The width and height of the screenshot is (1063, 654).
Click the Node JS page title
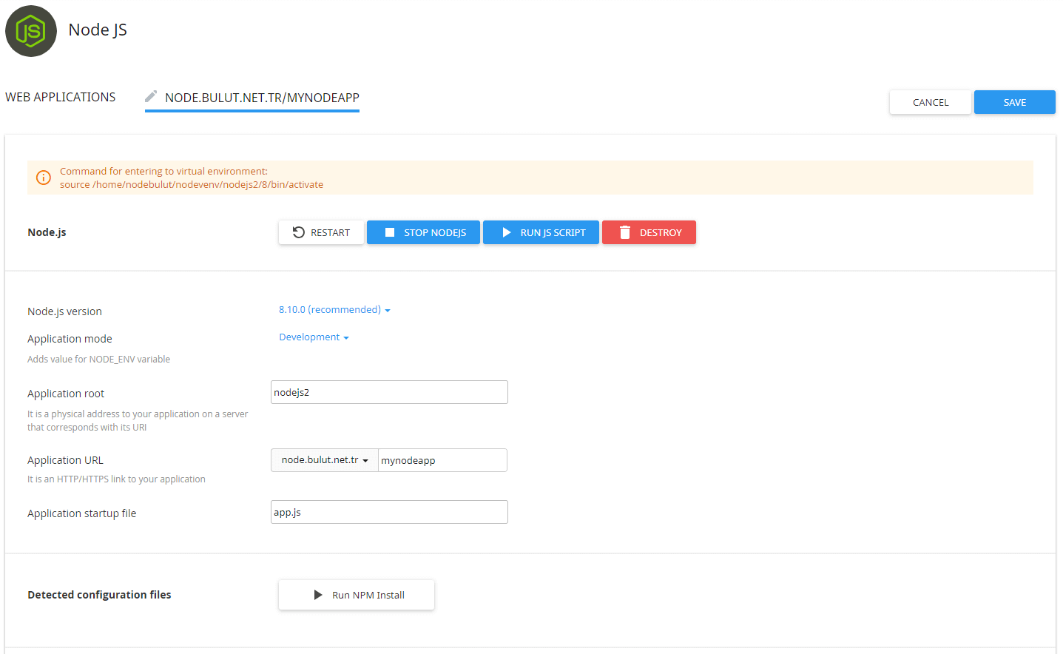(98, 30)
